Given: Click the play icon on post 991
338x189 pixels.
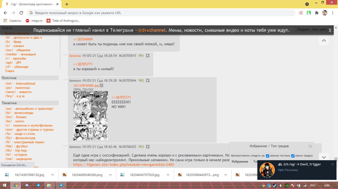Looking at the screenshot, I should pyautogui.click(x=148, y=56).
